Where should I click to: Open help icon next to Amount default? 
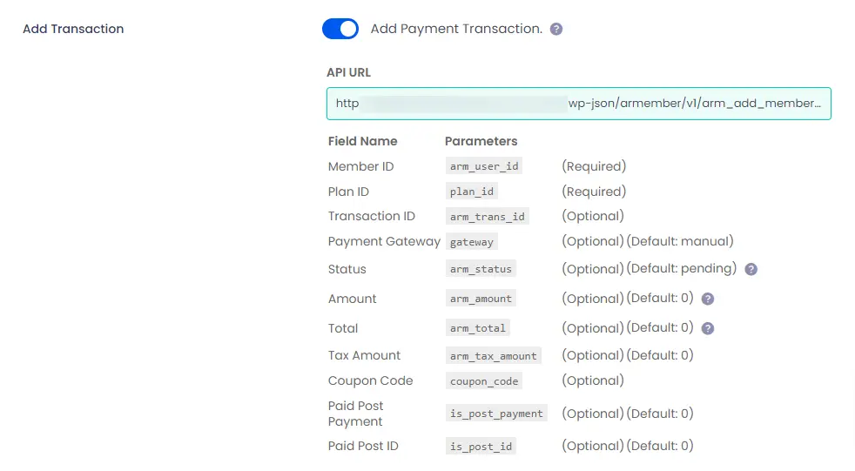tap(708, 299)
